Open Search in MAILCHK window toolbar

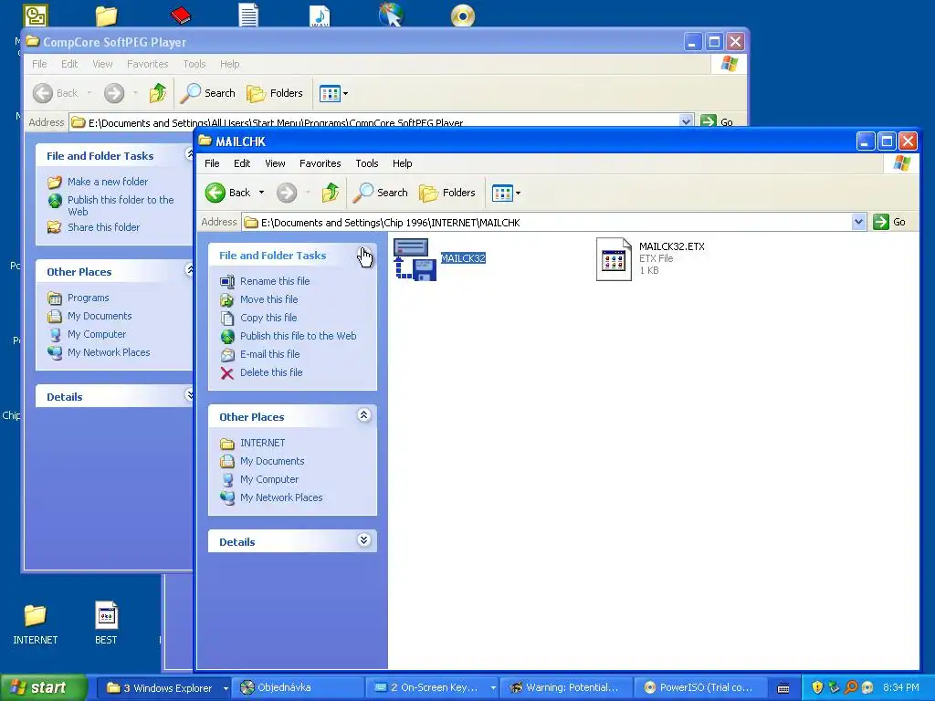tap(381, 193)
